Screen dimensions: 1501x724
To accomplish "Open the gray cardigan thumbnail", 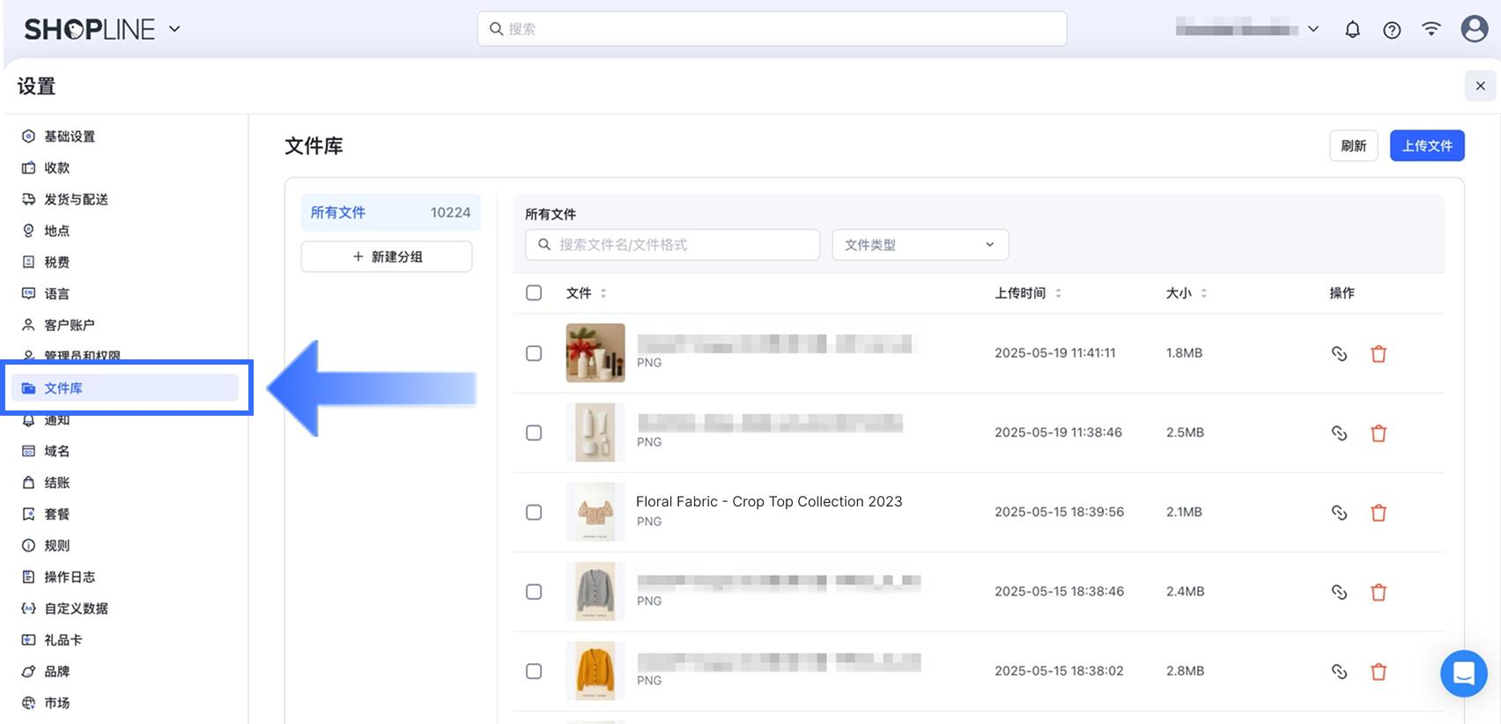I will click(x=595, y=591).
